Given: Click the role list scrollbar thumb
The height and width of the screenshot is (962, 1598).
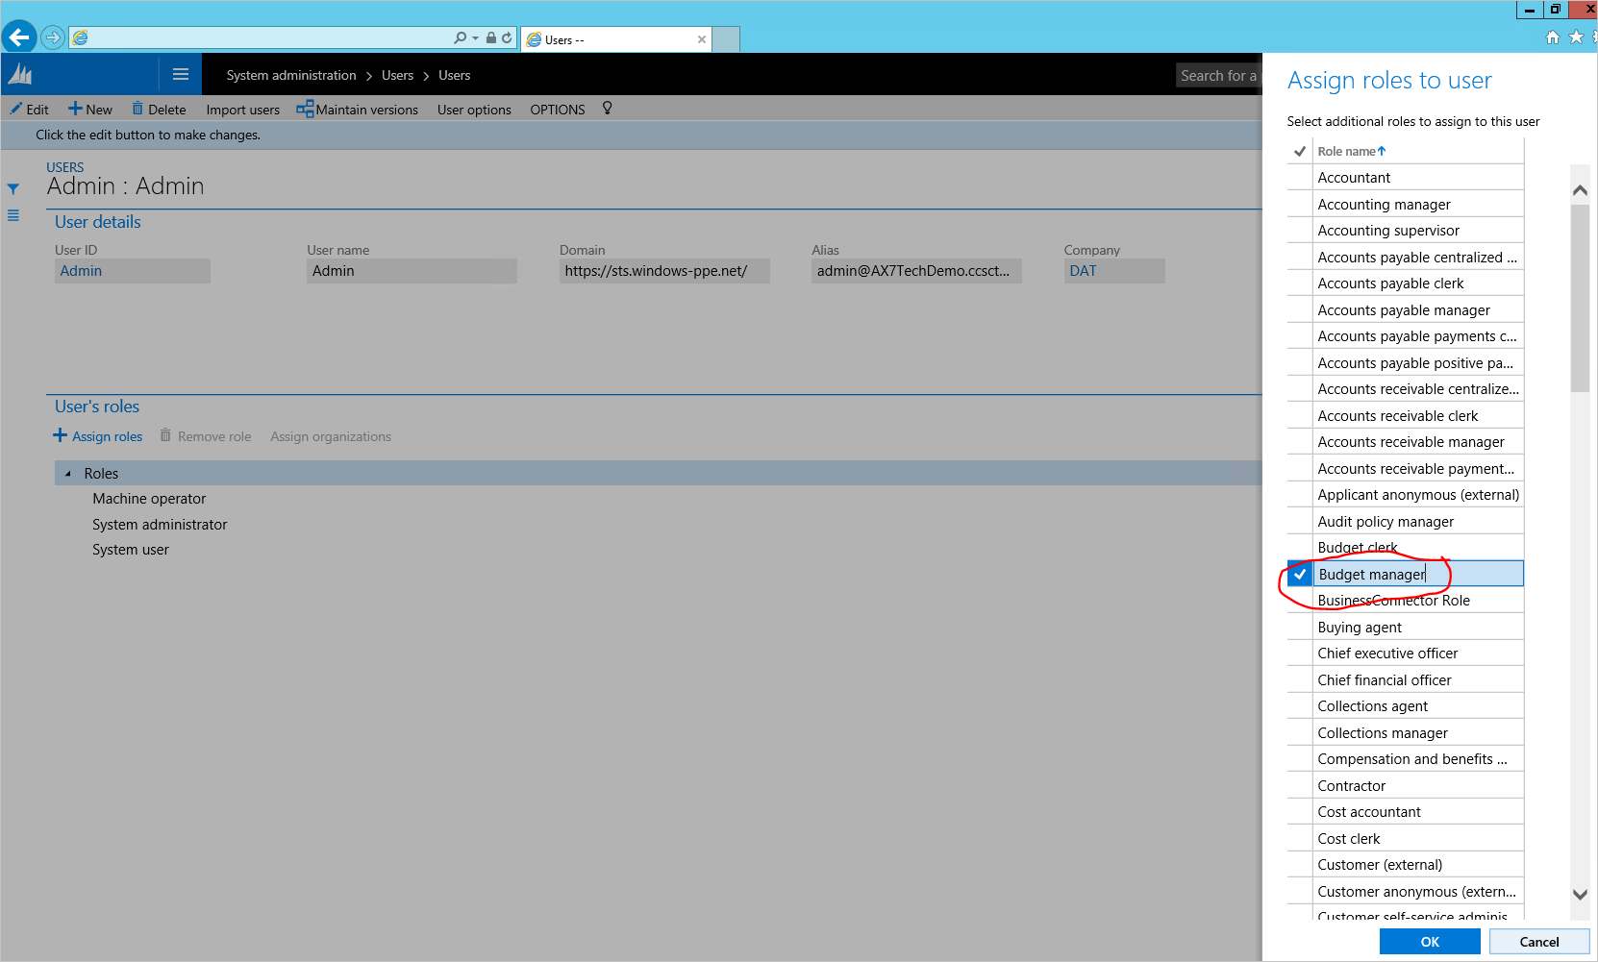Looking at the screenshot, I should (1580, 298).
